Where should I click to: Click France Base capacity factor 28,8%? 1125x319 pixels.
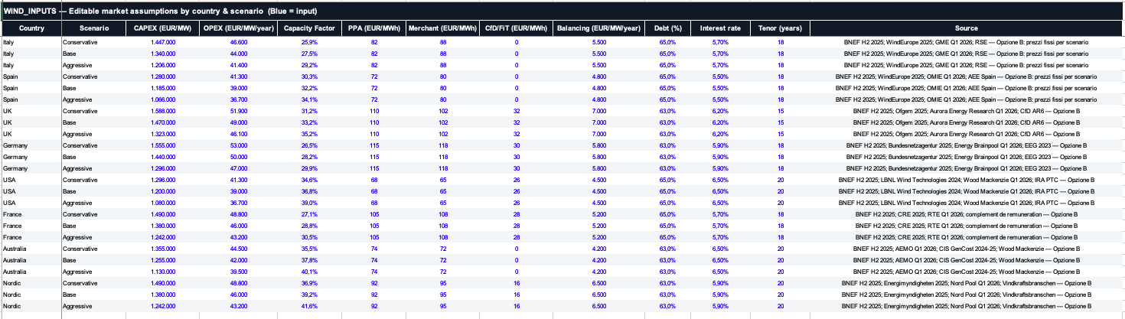309,226
